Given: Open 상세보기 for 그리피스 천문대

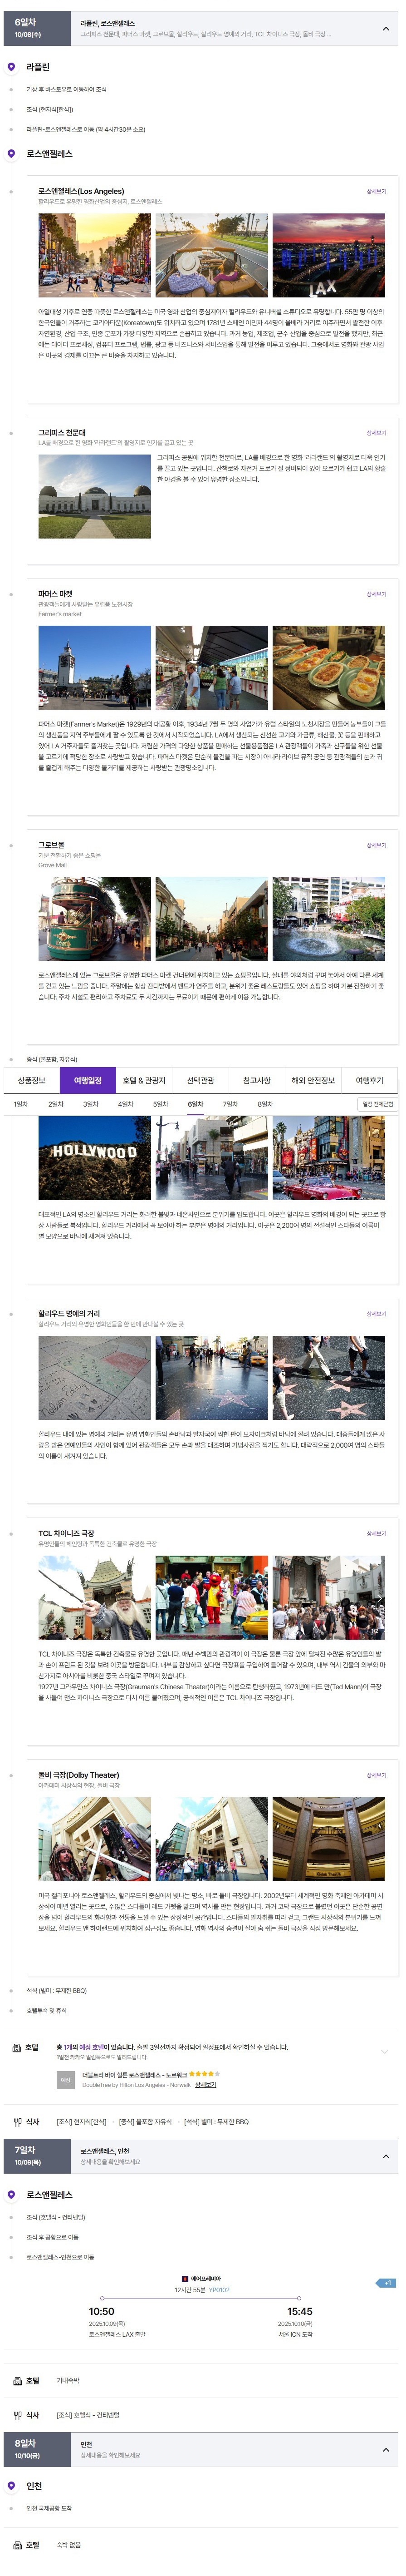Looking at the screenshot, I should (x=376, y=433).
